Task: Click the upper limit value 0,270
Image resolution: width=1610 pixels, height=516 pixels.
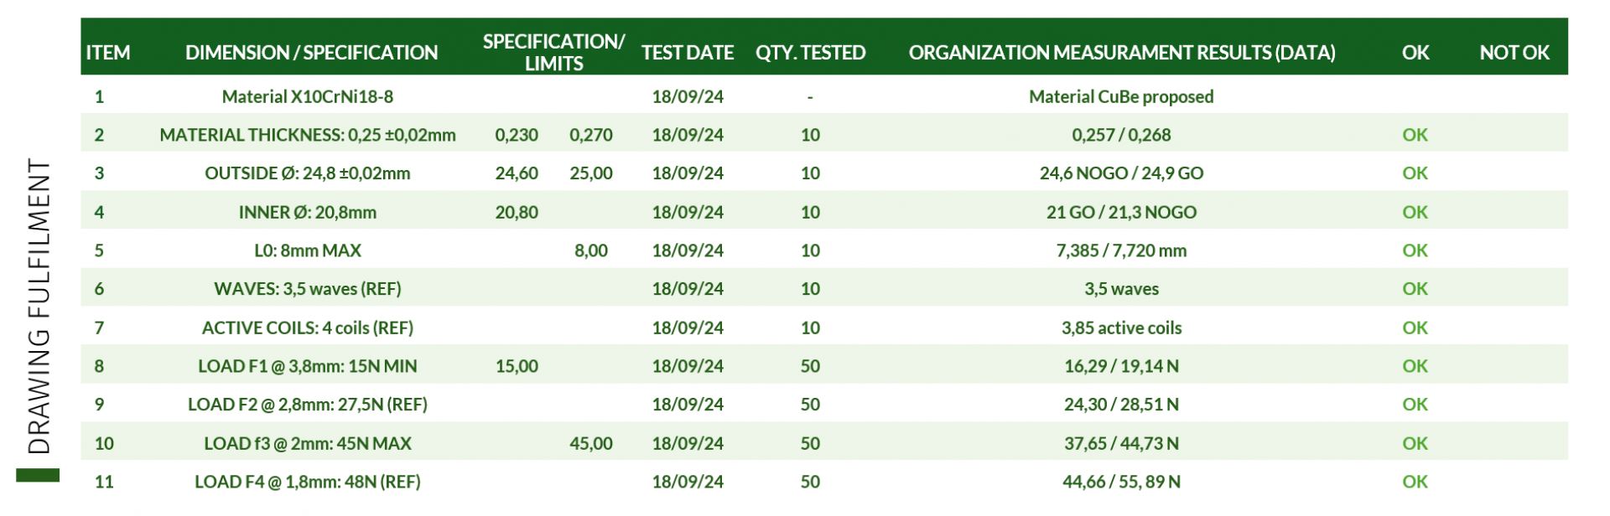Action: (591, 135)
